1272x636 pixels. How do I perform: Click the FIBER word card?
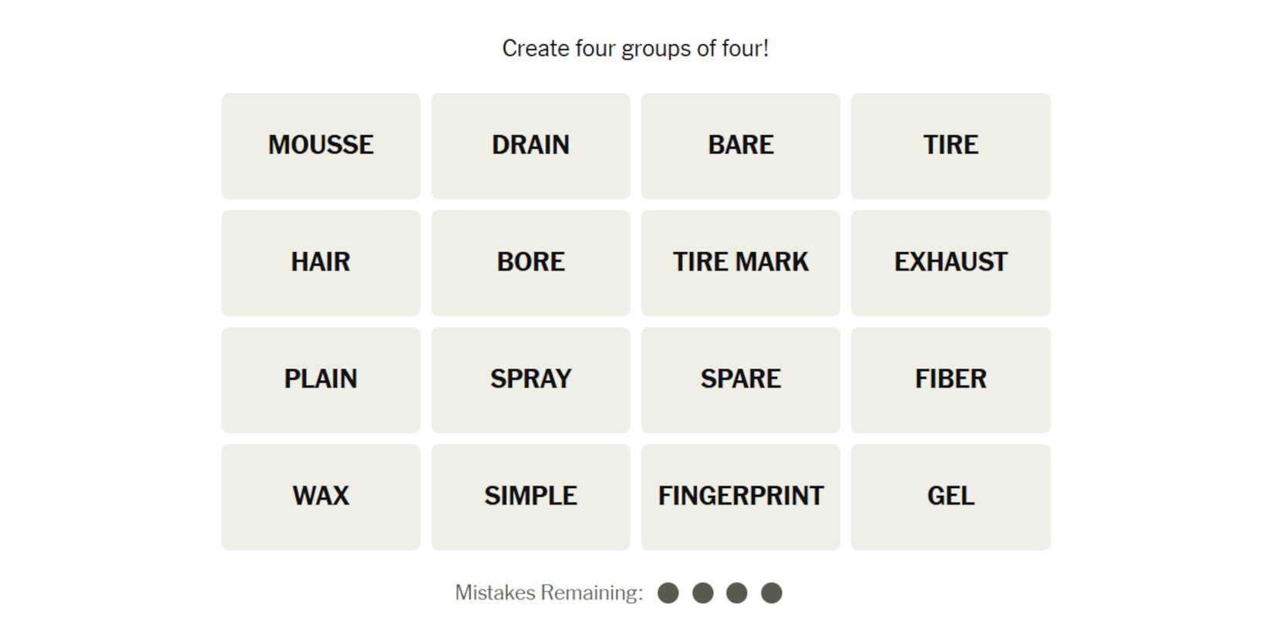click(x=950, y=379)
